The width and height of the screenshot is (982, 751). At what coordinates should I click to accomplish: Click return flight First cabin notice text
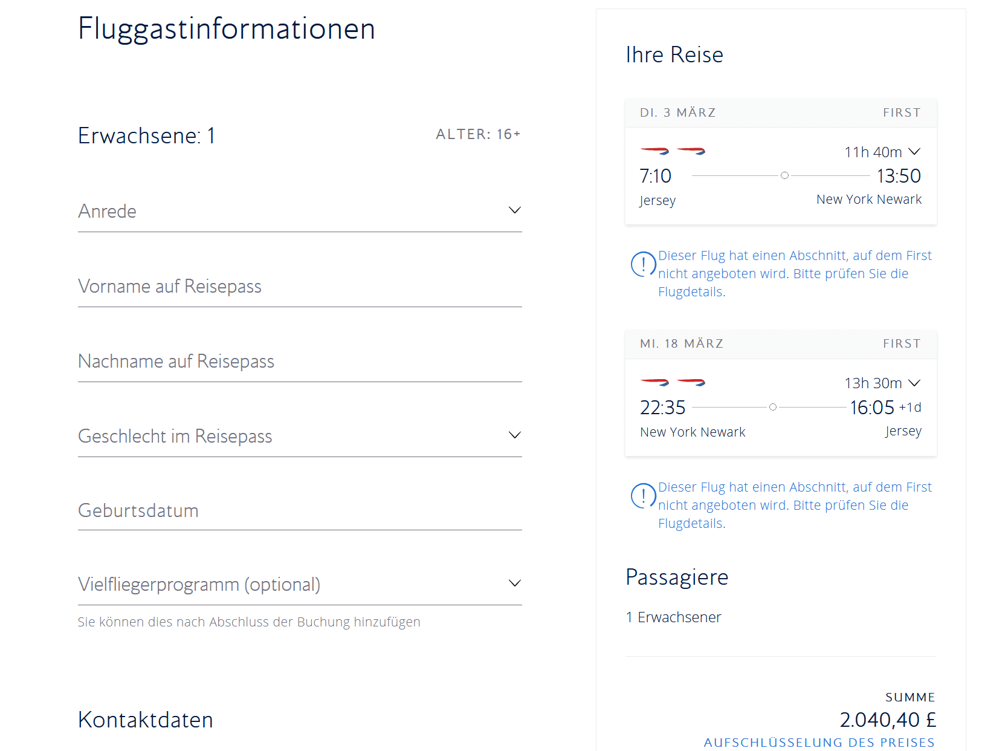tap(794, 505)
